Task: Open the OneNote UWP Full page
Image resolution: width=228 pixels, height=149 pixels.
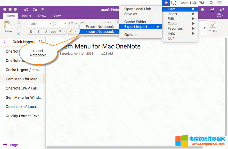Action: tap(22, 88)
